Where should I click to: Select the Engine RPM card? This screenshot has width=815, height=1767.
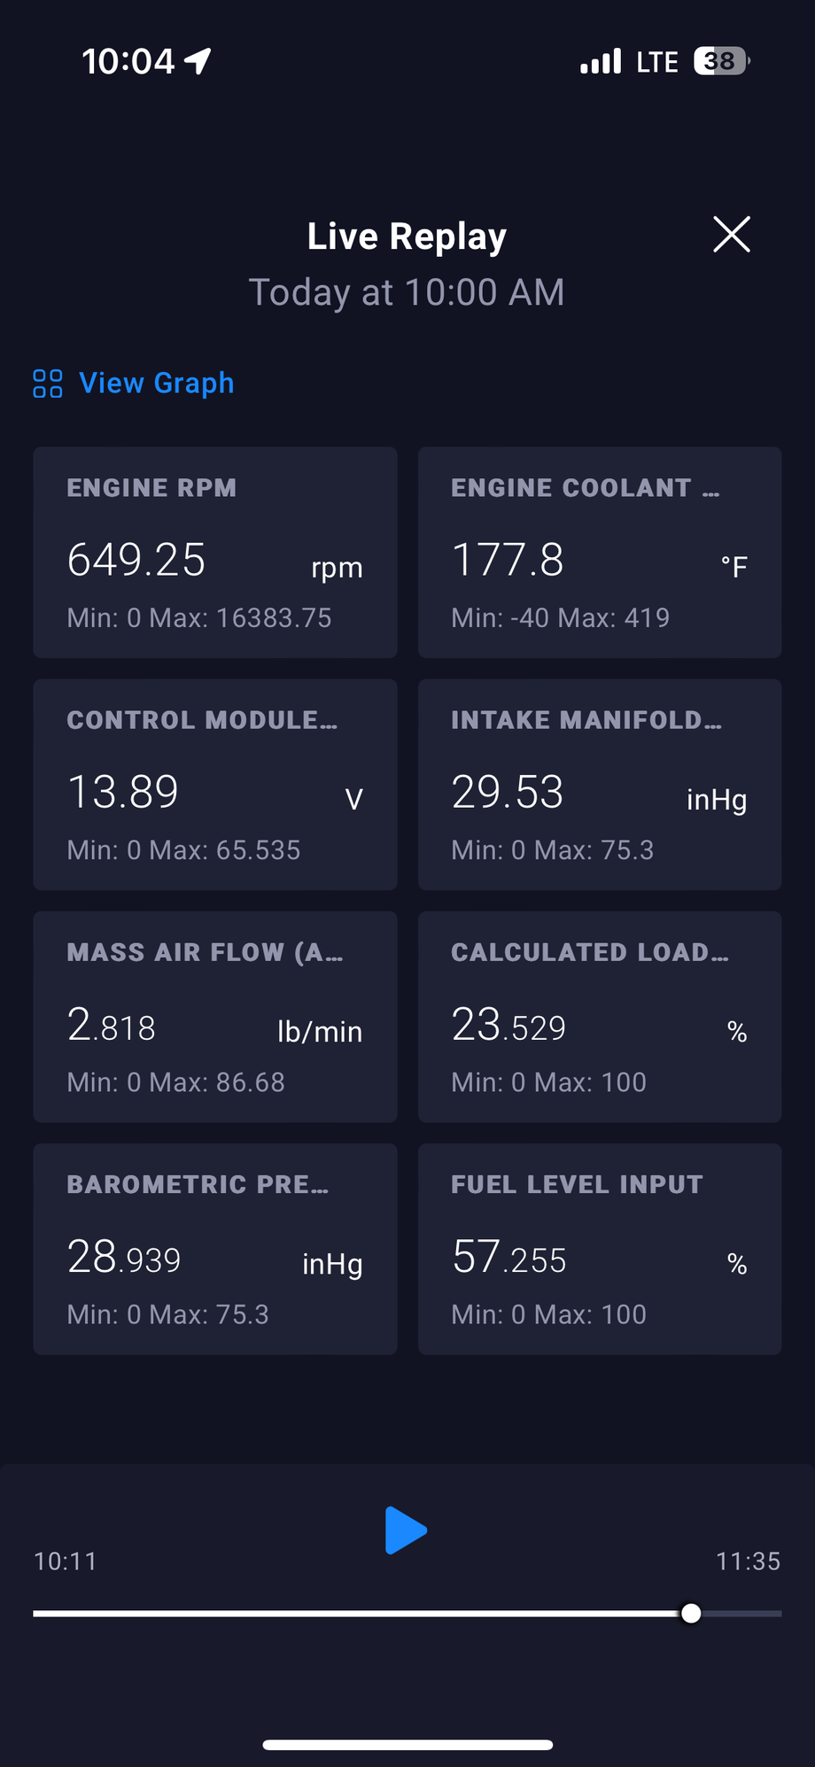(x=215, y=553)
